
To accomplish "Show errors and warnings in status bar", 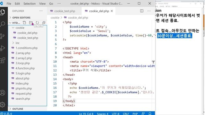I will pos(6,114).
